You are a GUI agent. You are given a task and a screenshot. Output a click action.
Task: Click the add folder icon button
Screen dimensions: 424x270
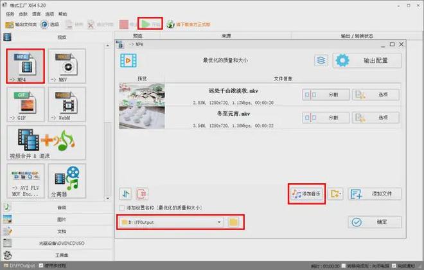(335, 194)
